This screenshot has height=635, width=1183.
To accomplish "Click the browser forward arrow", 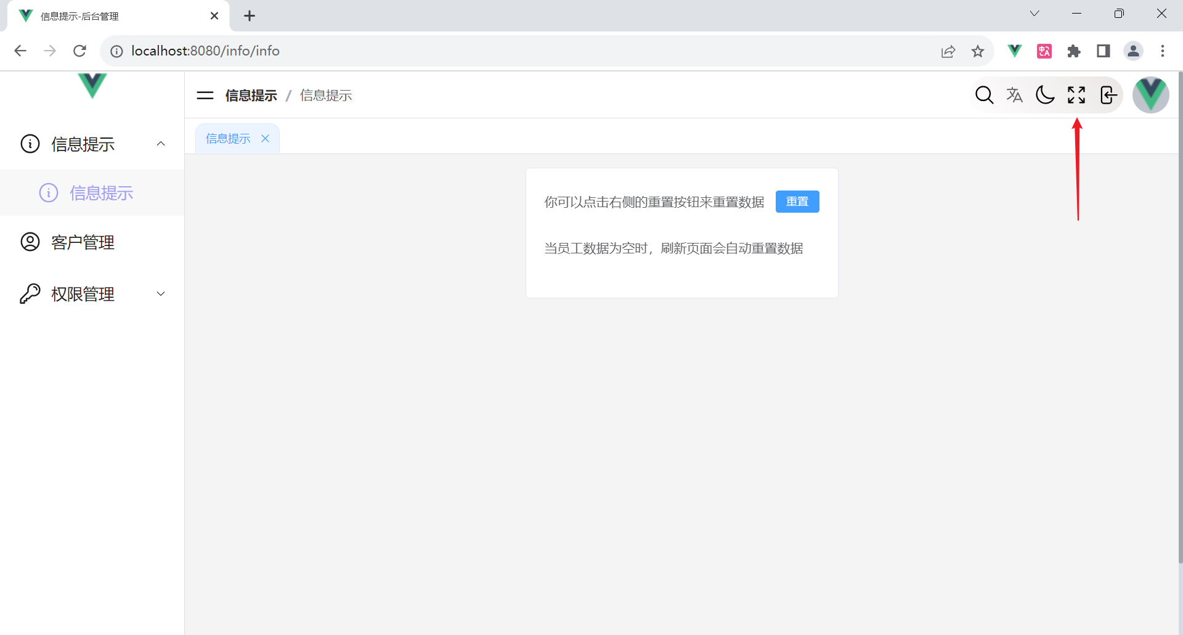I will 50,51.
